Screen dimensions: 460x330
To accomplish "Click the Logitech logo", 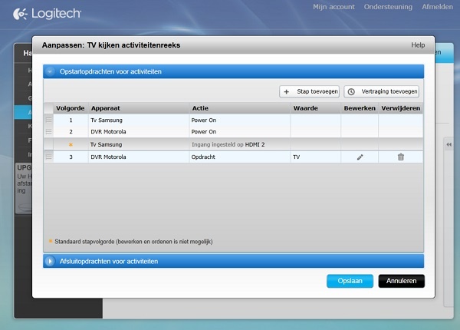I will tap(47, 14).
